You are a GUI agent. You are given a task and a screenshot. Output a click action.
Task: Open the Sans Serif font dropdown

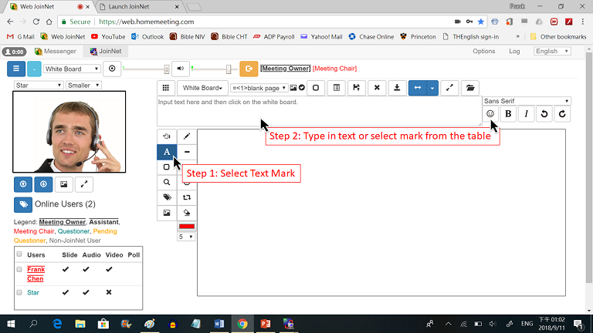(x=527, y=101)
